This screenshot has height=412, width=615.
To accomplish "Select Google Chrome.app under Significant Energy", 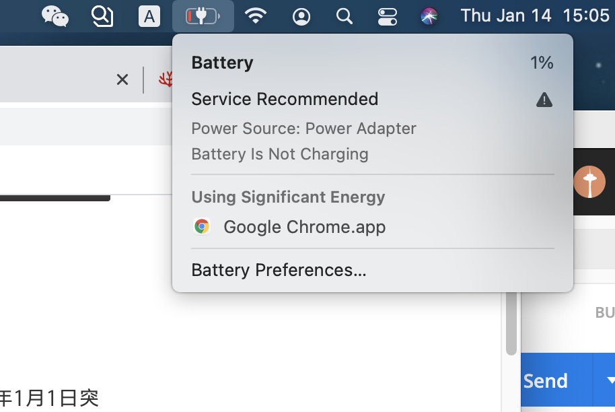I will click(304, 227).
